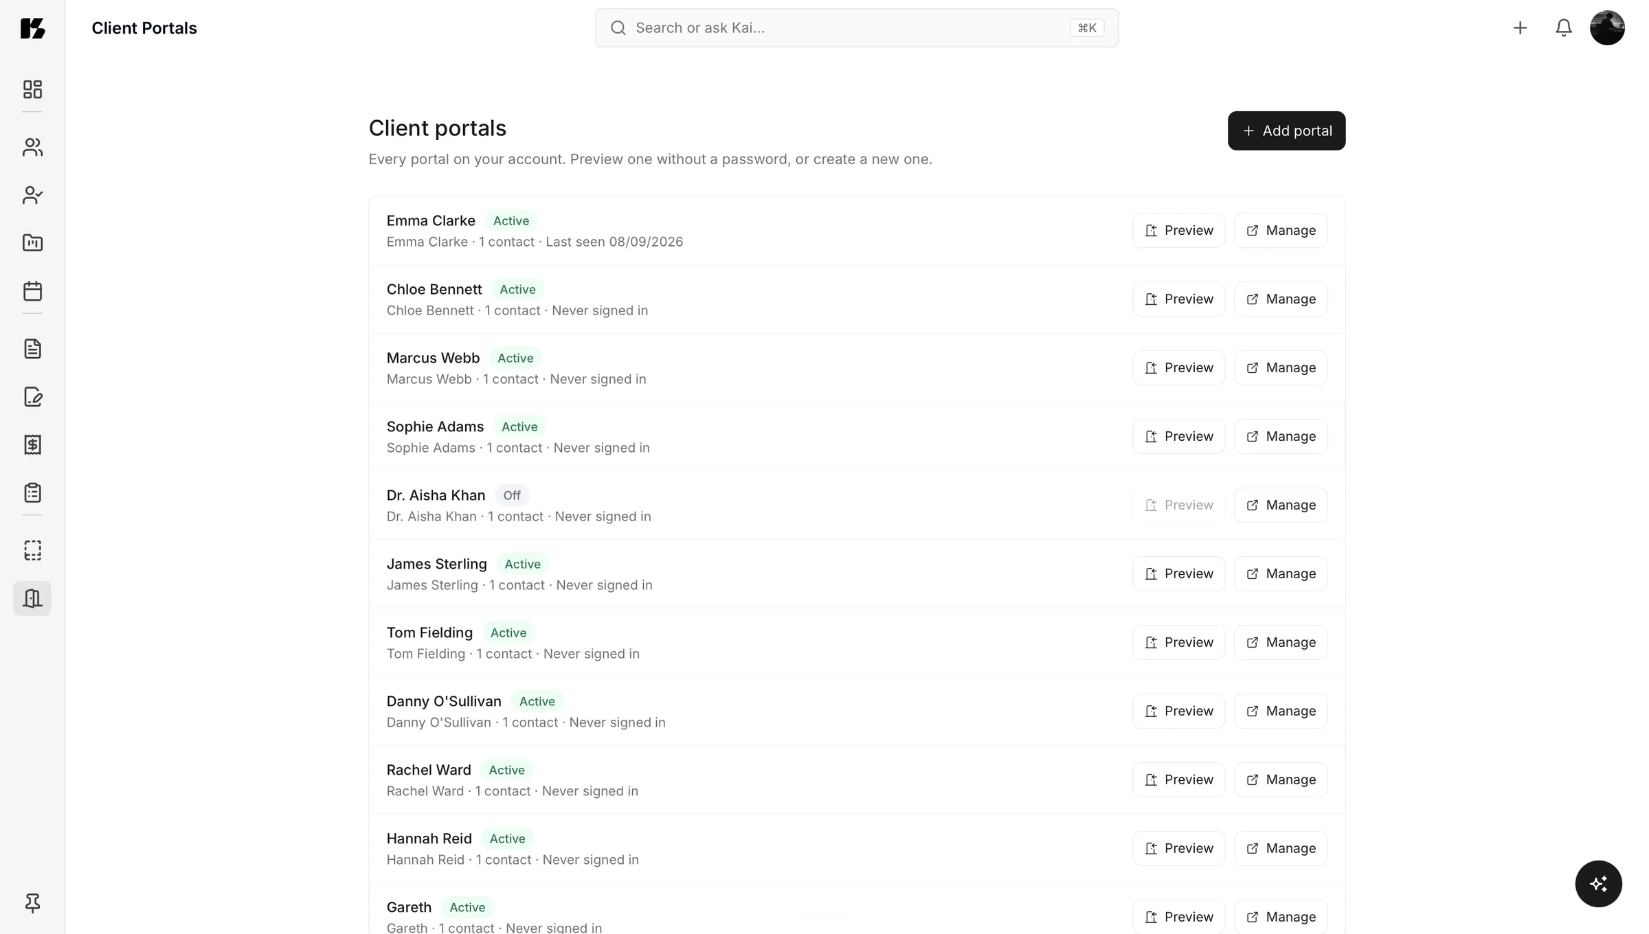1649x934 pixels.
Task: Click 'Last seen 08/09/2026' text
Action: (x=614, y=242)
